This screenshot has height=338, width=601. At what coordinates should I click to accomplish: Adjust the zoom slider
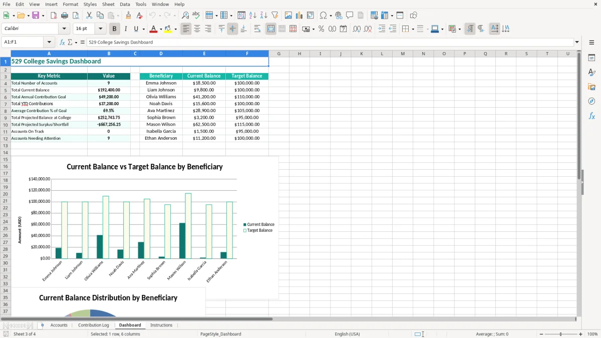(x=561, y=334)
